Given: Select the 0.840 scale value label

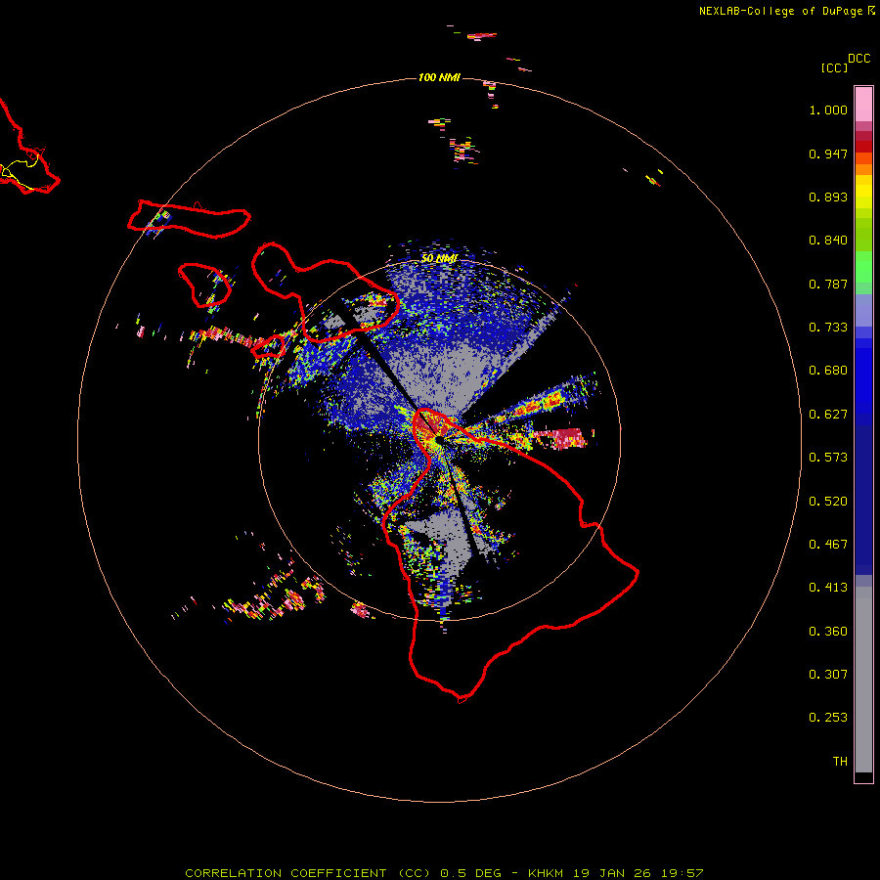Looking at the screenshot, I should point(828,241).
